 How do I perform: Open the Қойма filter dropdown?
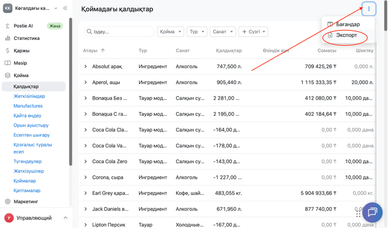(170, 32)
